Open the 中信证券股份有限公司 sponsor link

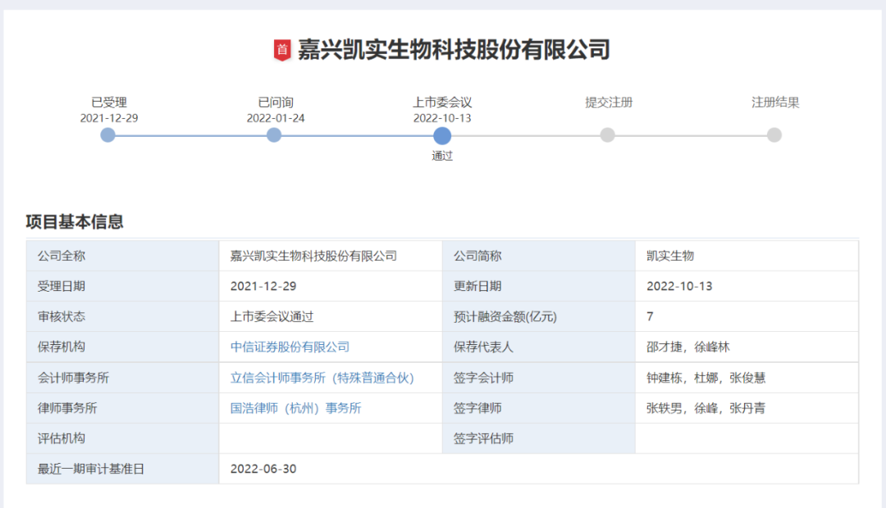tap(290, 347)
